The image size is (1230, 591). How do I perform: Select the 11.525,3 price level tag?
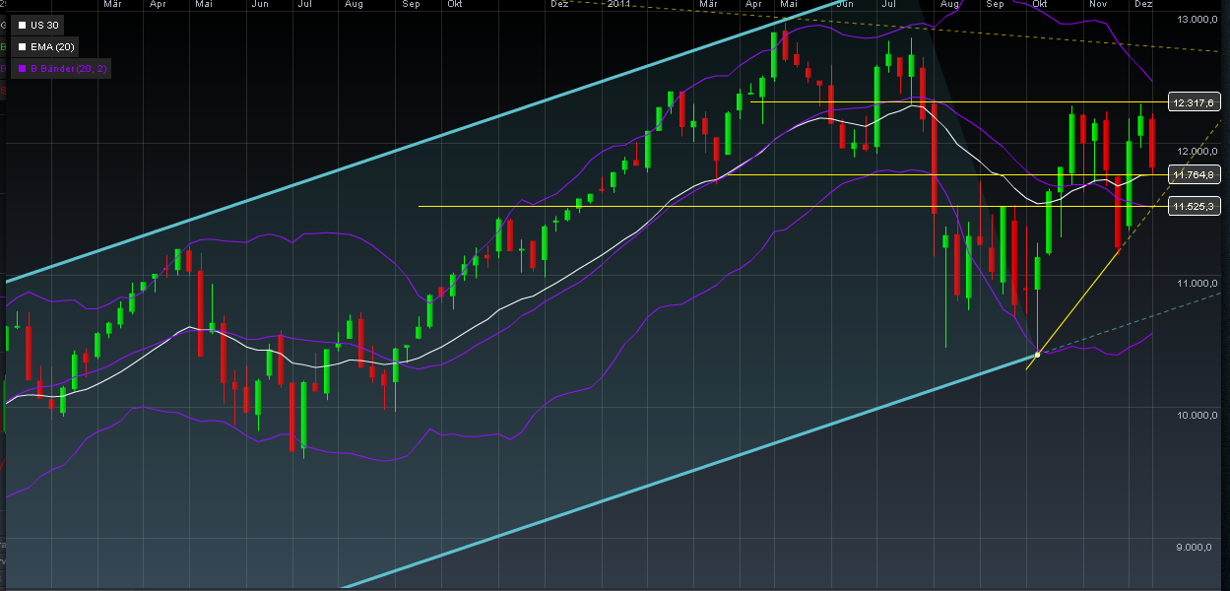[x=1194, y=207]
